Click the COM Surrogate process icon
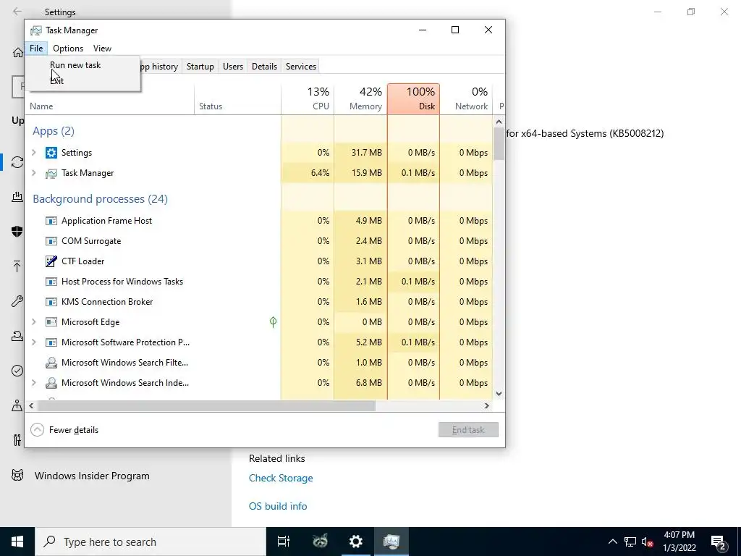Viewport: 741px width, 556px height. pyautogui.click(x=51, y=241)
